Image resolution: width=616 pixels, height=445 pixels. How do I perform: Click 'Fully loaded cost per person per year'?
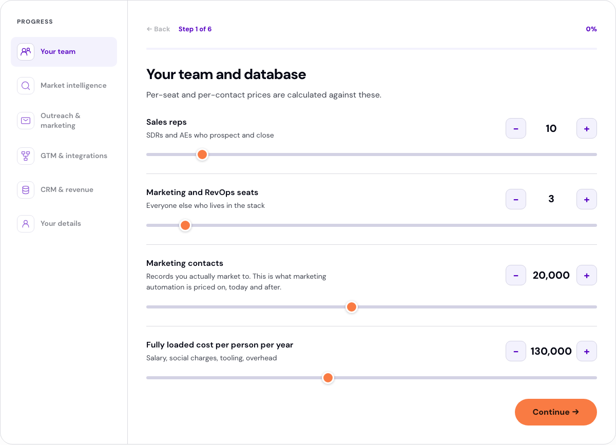coord(220,345)
